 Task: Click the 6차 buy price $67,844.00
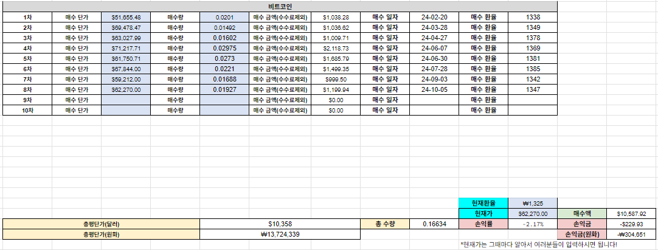tap(126, 69)
